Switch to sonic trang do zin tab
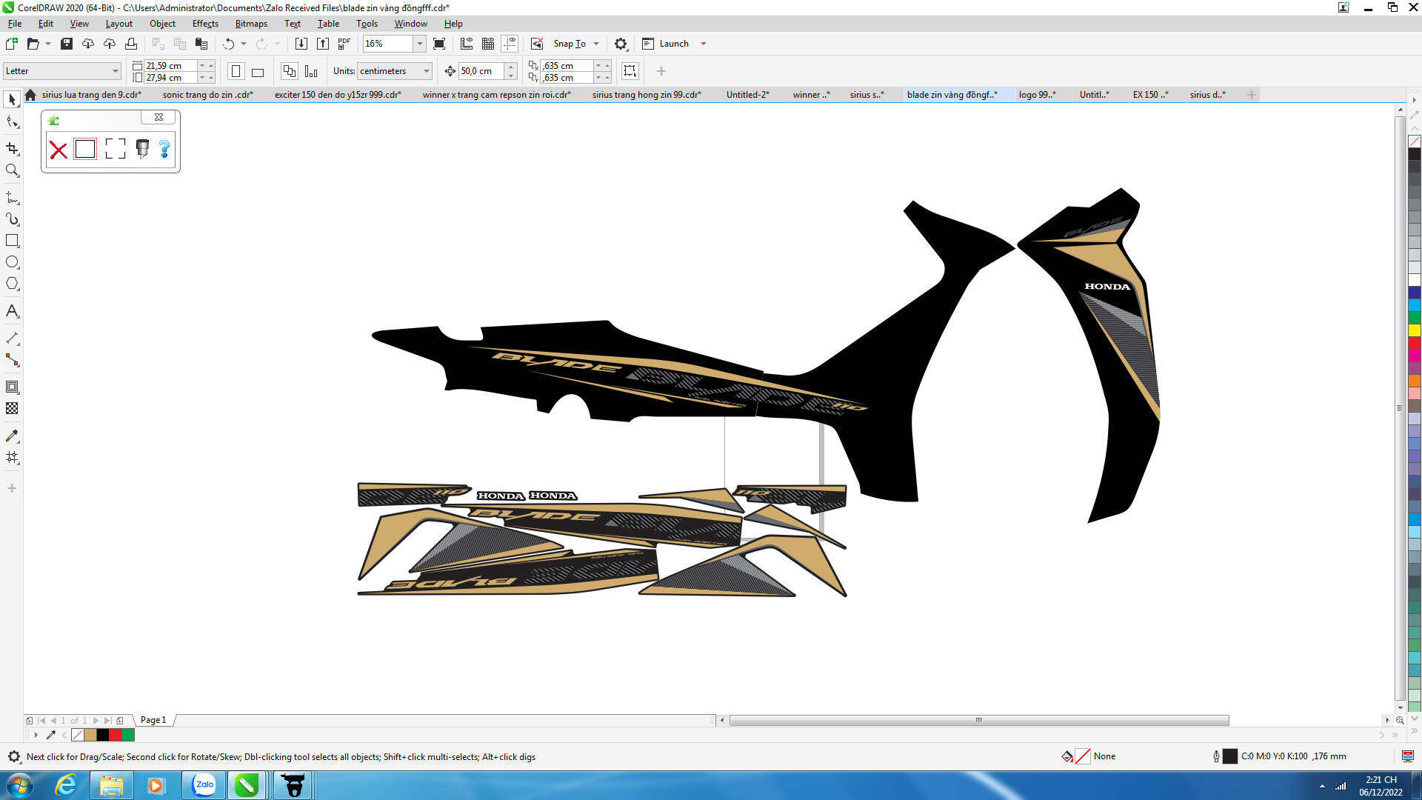 click(207, 95)
